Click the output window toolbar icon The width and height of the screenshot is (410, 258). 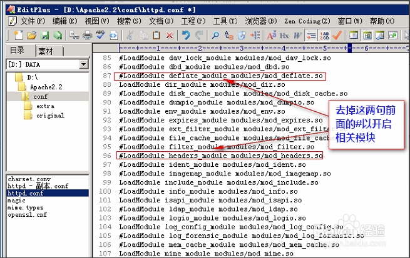(380, 35)
